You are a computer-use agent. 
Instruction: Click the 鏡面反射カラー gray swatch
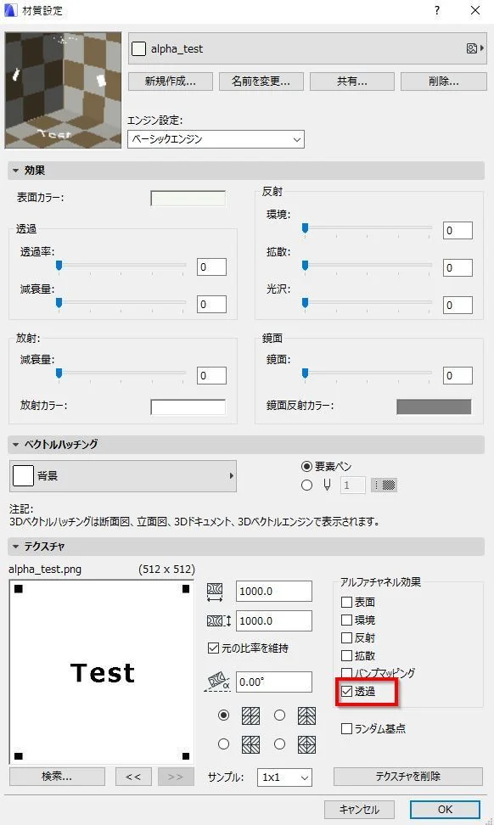(x=434, y=407)
